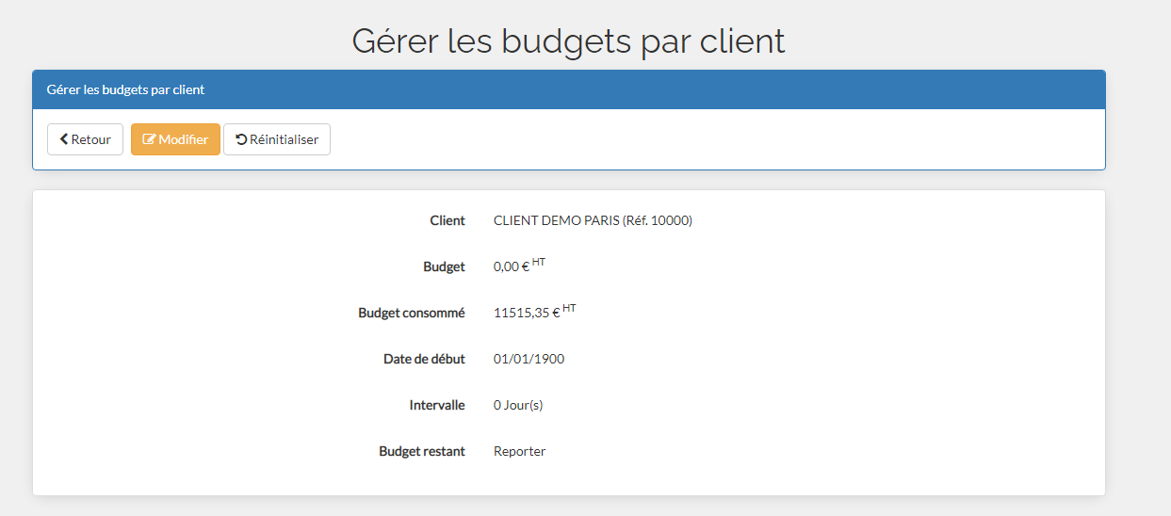Select the Reporter value text
1171x516 pixels.
click(x=519, y=452)
